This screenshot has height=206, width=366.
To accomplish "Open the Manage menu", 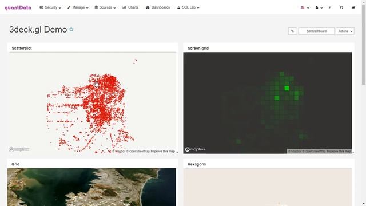I will 78,7.
